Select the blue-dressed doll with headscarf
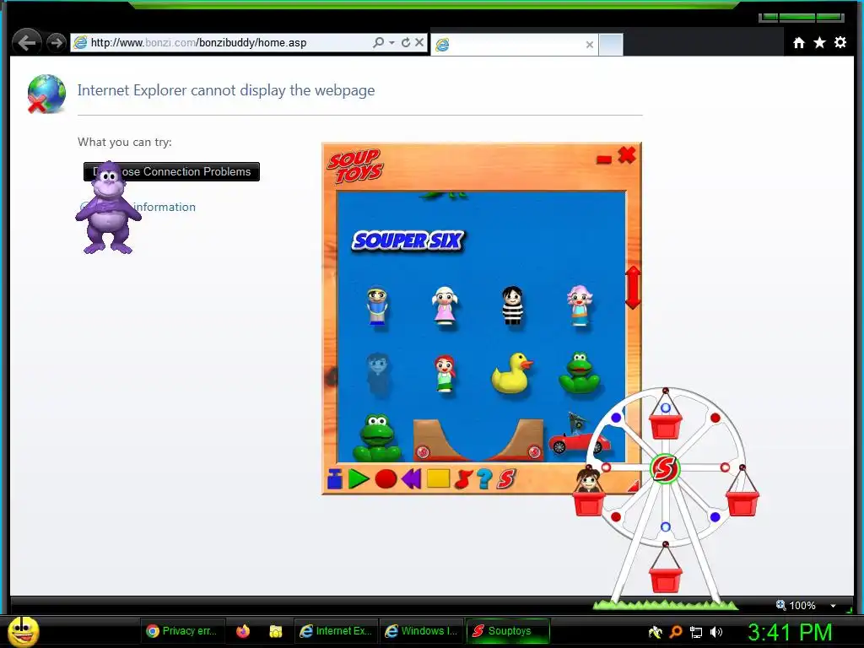 tap(377, 305)
